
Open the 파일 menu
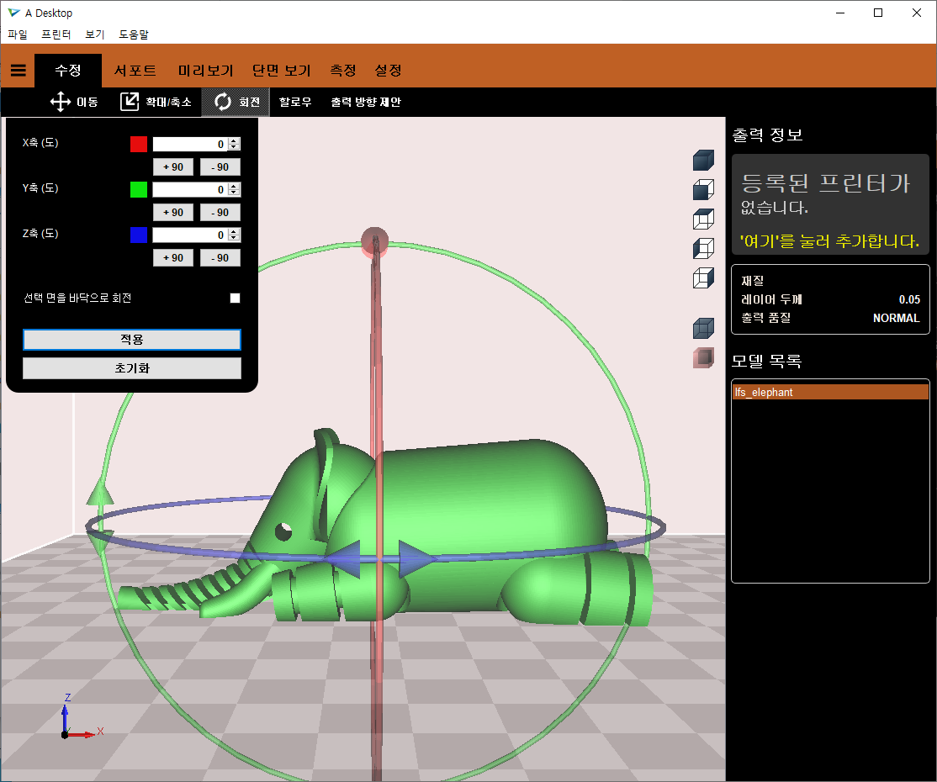click(x=18, y=34)
